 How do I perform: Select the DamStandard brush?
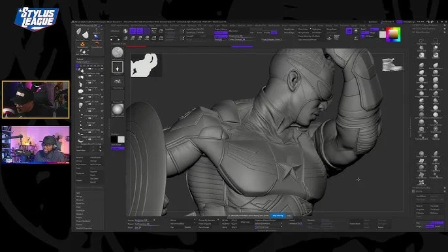[x=421, y=80]
